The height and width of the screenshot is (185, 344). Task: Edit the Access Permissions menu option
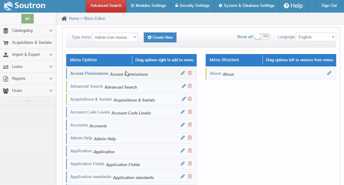[183, 73]
